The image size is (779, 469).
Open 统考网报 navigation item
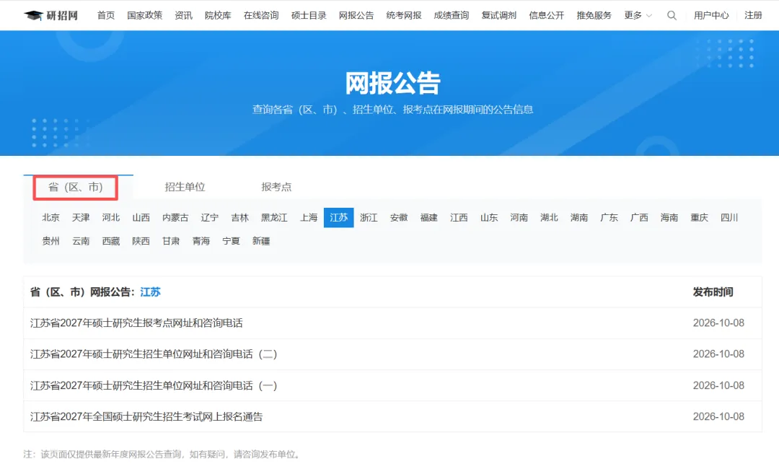click(403, 15)
